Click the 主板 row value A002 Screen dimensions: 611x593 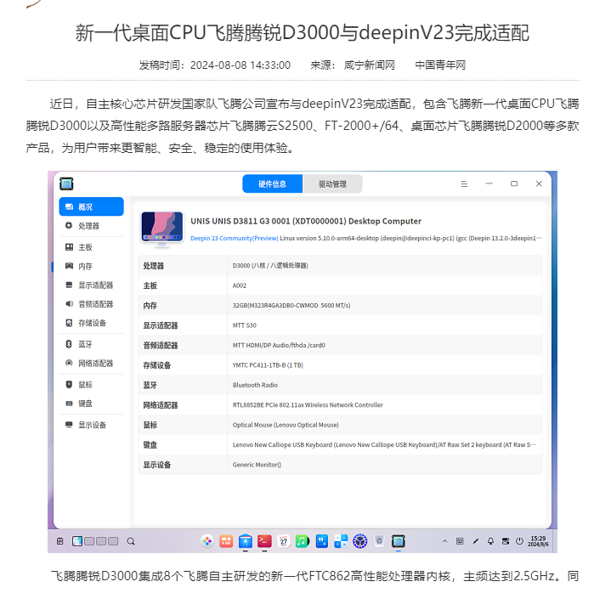click(x=240, y=285)
